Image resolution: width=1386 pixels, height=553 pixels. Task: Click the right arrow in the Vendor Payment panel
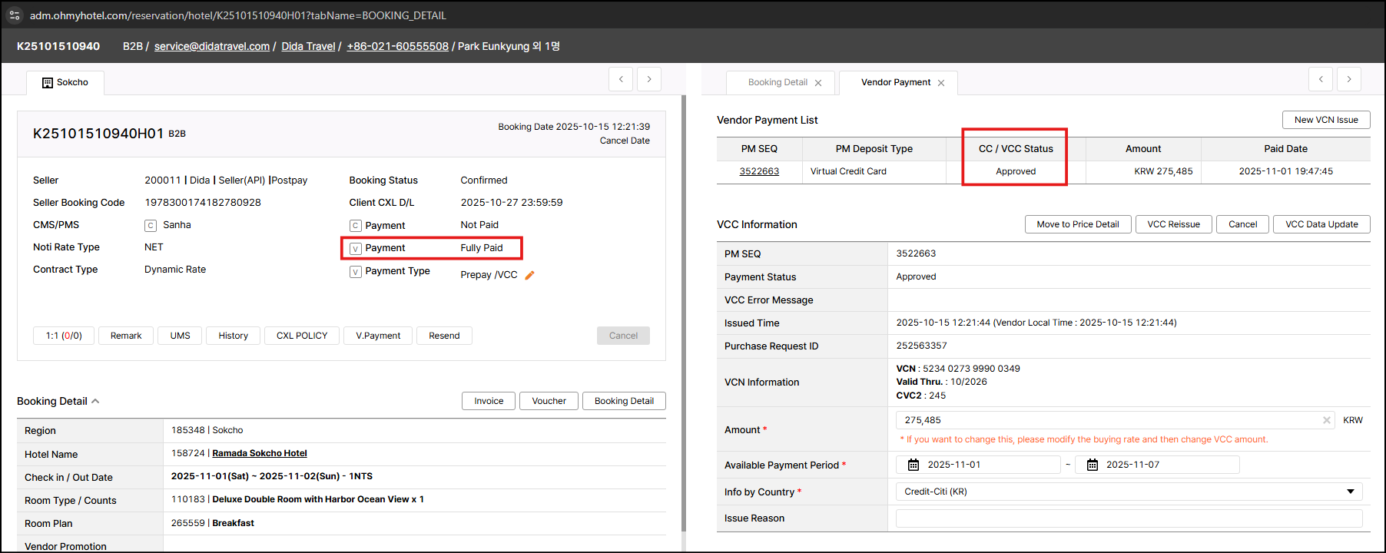[x=1348, y=79]
